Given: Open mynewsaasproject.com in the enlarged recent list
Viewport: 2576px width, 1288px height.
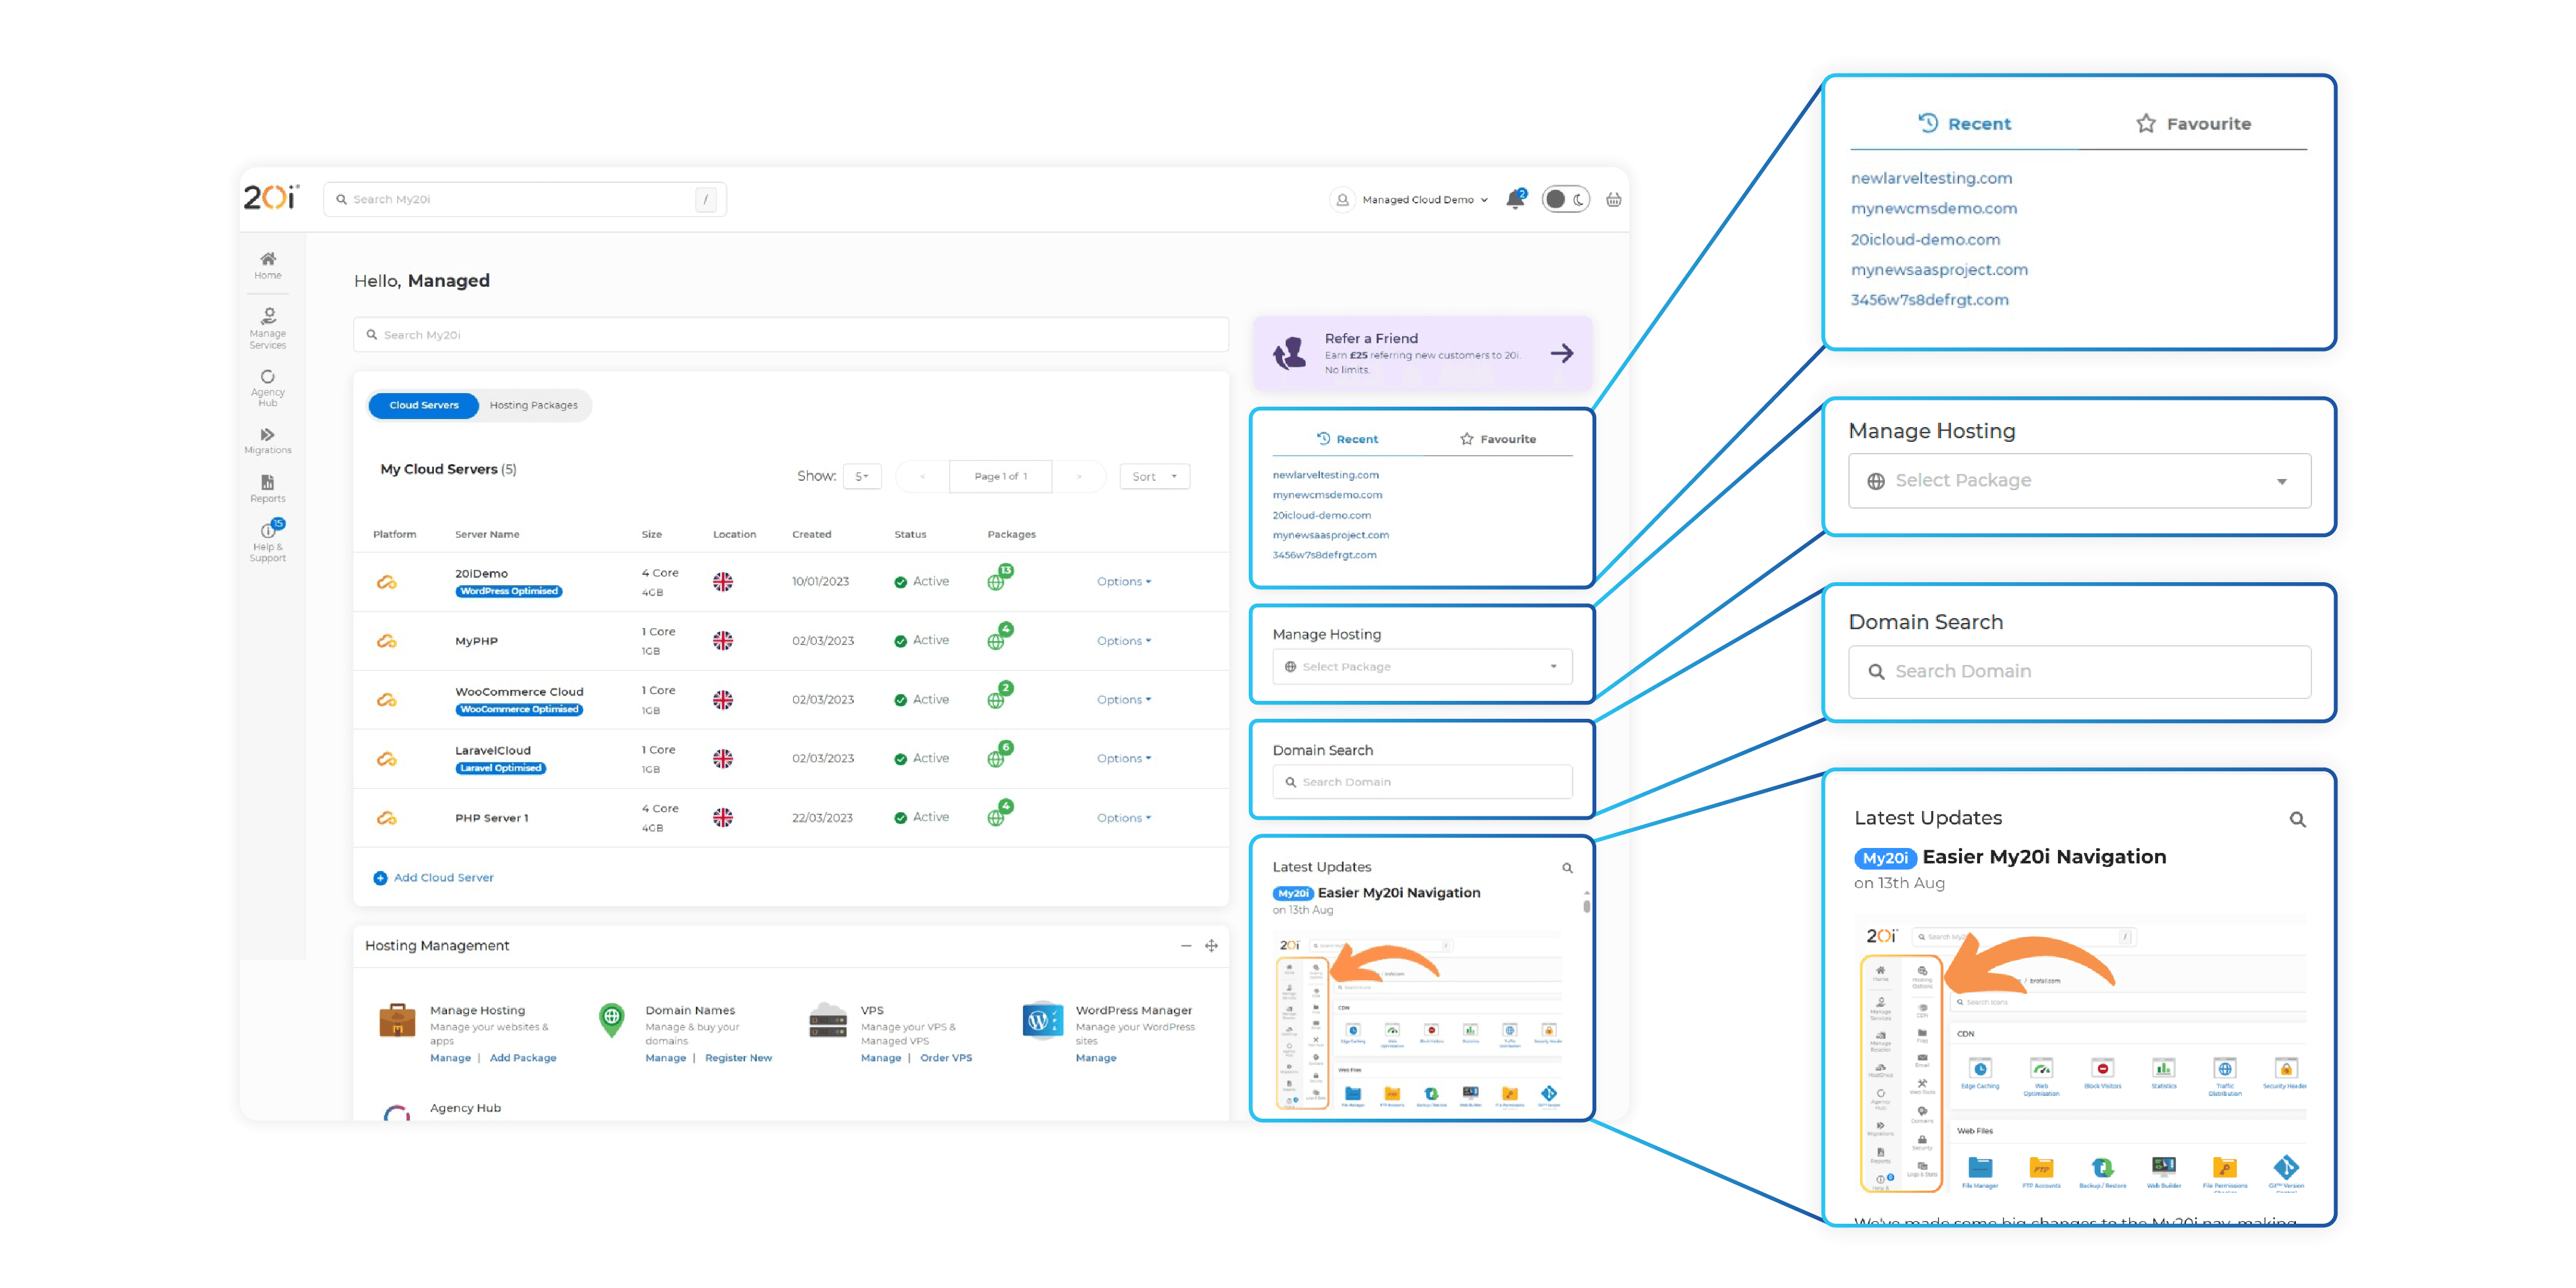Looking at the screenshot, I should pyautogui.click(x=1939, y=270).
